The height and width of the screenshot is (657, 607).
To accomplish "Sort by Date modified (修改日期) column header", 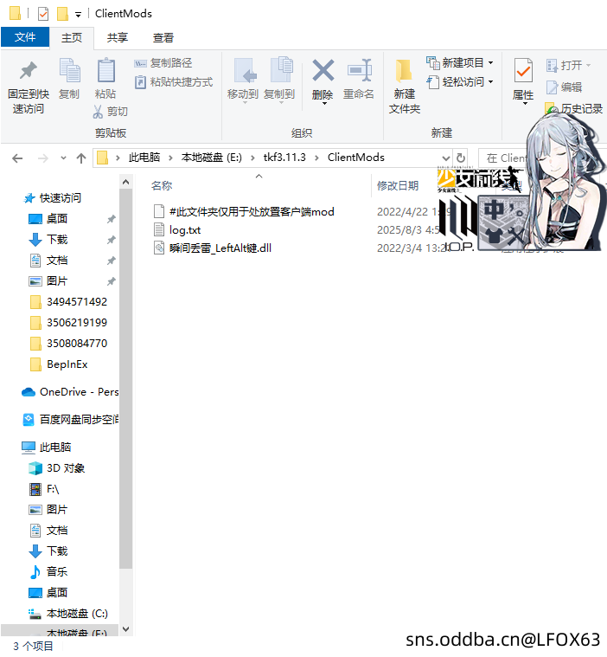I will pyautogui.click(x=398, y=185).
